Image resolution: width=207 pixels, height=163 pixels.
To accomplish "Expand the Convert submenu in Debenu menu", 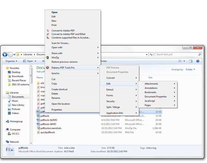I will 136,78.
